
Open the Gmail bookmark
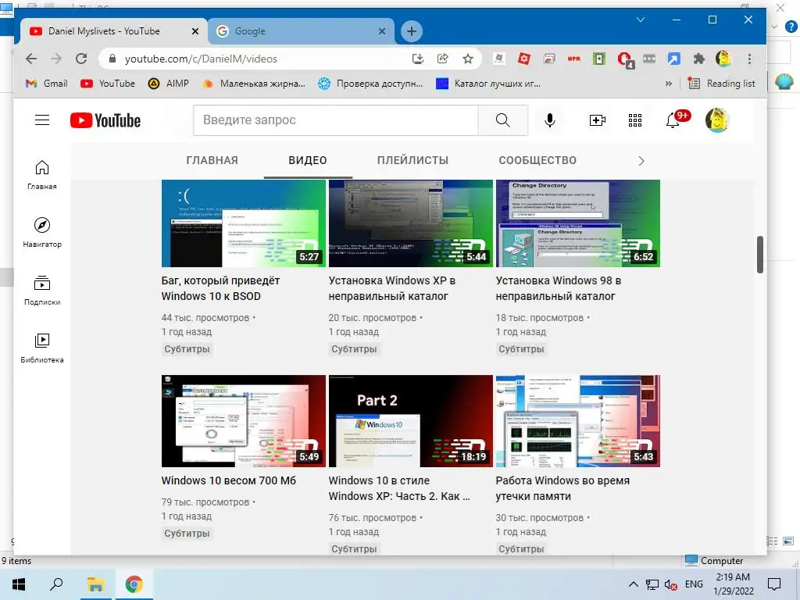pos(46,83)
